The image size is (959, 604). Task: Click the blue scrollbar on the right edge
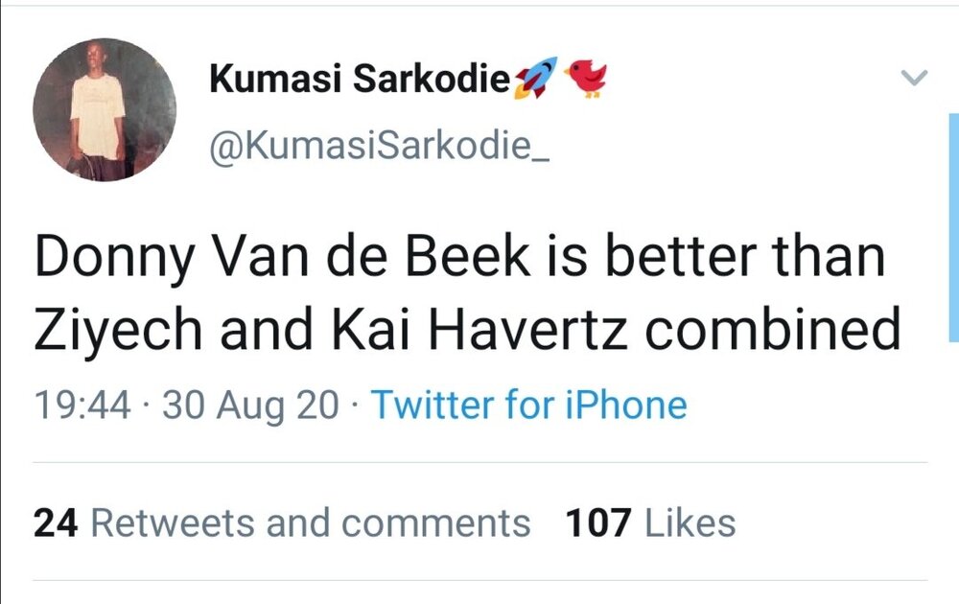pyautogui.click(x=953, y=227)
